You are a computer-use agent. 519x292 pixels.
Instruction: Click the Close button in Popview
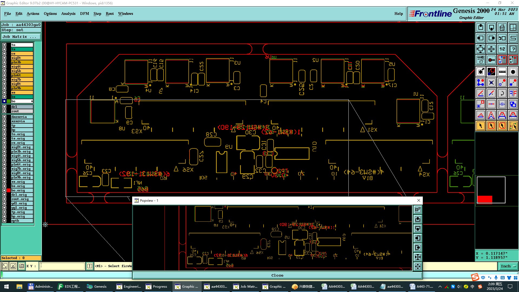[x=277, y=275]
